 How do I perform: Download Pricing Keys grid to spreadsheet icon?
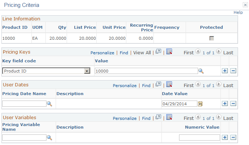[169, 51]
